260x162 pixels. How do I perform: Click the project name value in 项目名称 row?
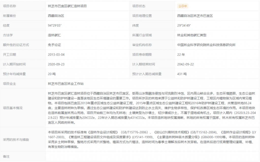pos(67,6)
